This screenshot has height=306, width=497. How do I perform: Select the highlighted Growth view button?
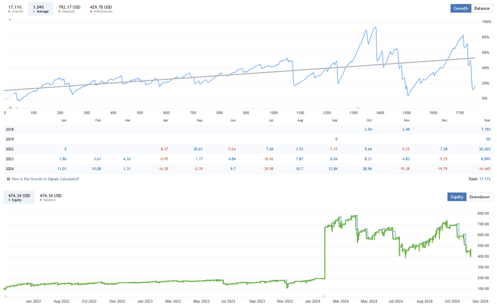460,8
